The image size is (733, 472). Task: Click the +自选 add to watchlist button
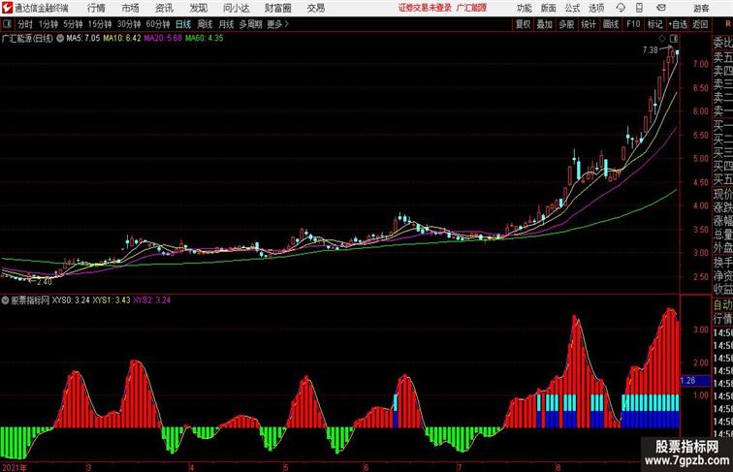(x=678, y=24)
